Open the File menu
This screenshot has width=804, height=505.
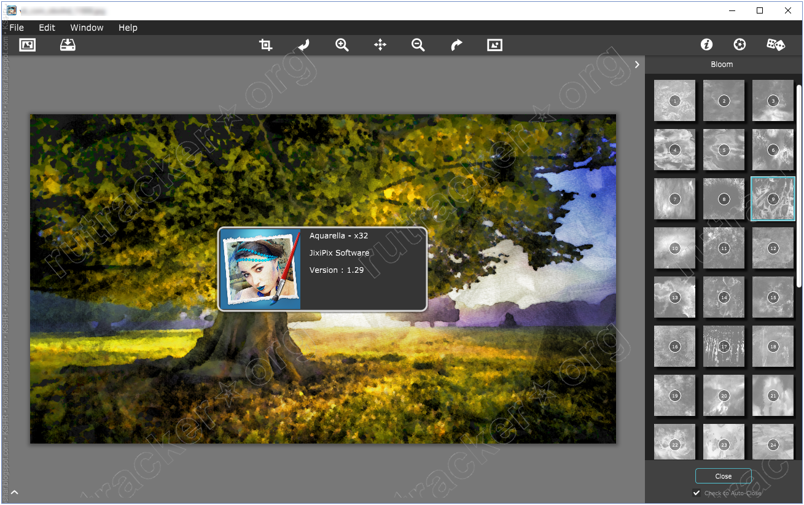(x=17, y=28)
